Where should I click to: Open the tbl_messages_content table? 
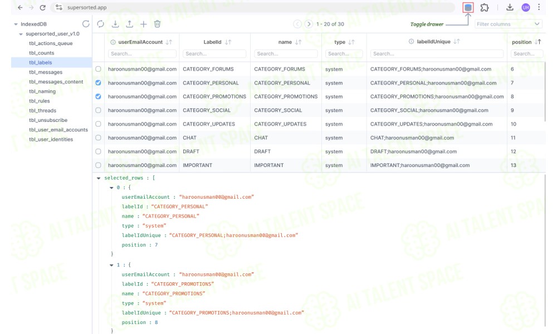56,82
